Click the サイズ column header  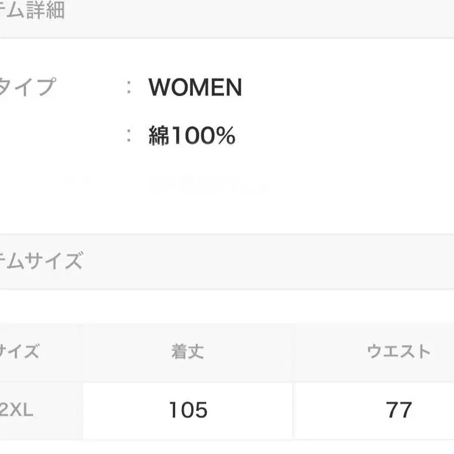point(20,351)
